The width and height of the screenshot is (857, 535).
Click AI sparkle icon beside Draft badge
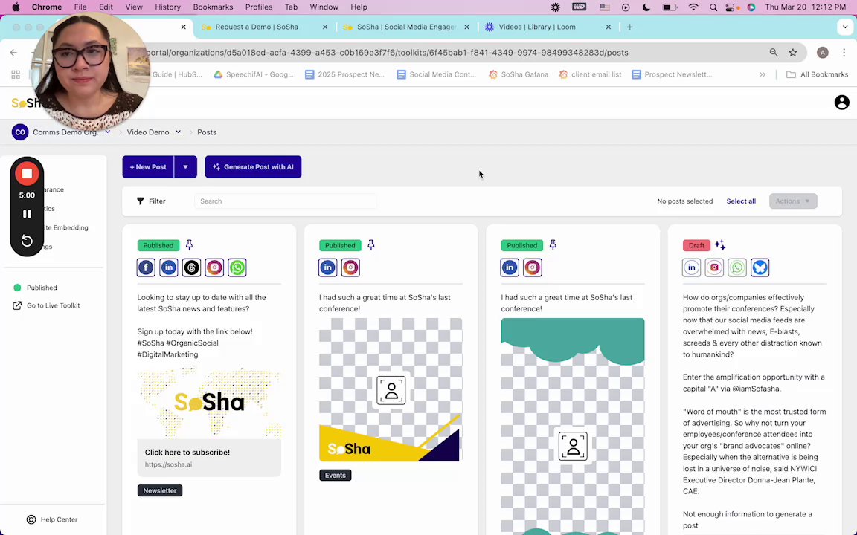(x=720, y=245)
